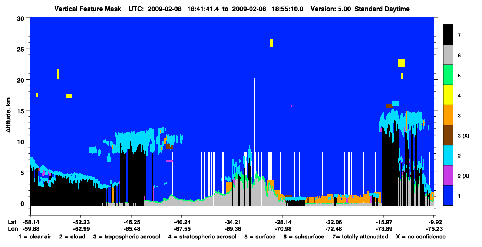Image resolution: width=482 pixels, height=247 pixels.
Task: Click the 'Lat' row label
Action: [x=12, y=222]
